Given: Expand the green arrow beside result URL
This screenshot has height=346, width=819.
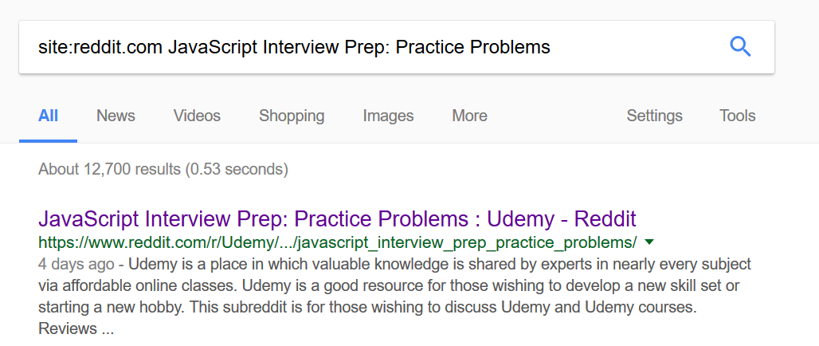Looking at the screenshot, I should pos(649,242).
